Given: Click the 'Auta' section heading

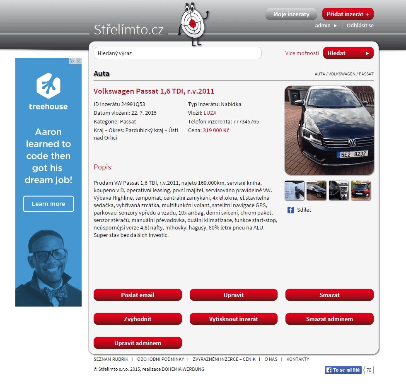Looking at the screenshot, I should (x=101, y=74).
